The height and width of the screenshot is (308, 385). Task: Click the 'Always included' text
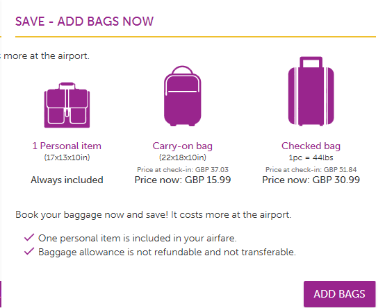67,180
